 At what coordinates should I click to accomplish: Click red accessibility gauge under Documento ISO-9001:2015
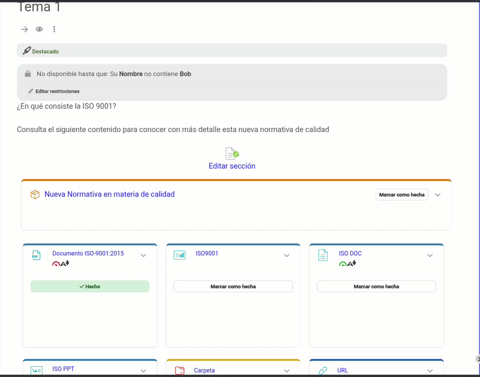tap(56, 264)
